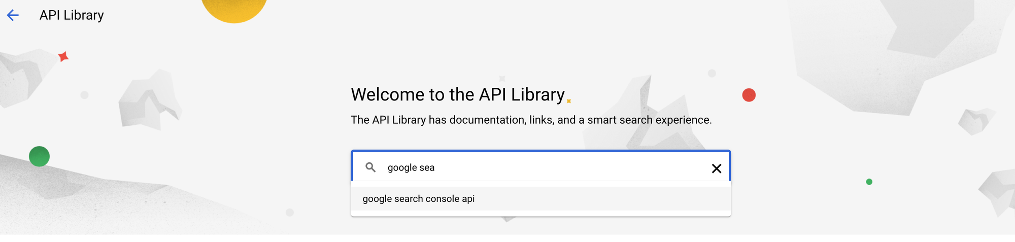
Task: Click the gray dot near the red star
Action: pos(85,95)
